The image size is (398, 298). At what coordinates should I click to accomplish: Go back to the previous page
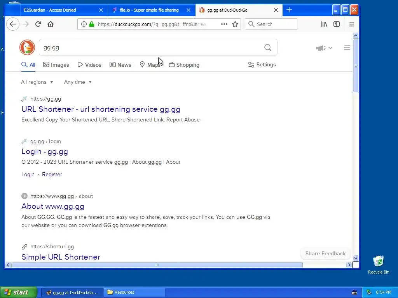click(x=13, y=24)
